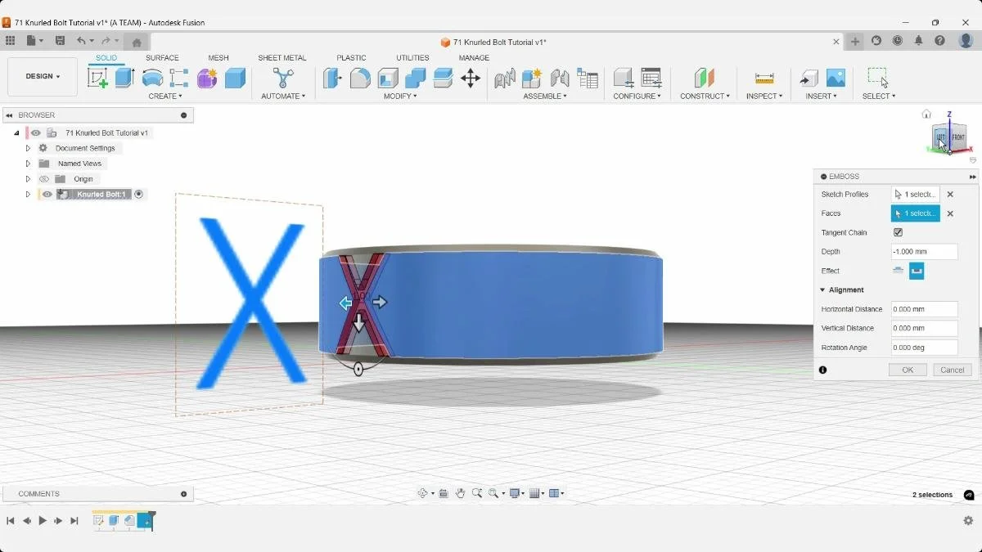The width and height of the screenshot is (982, 552).
Task: Cancel the Emboss dialog
Action: pos(953,370)
